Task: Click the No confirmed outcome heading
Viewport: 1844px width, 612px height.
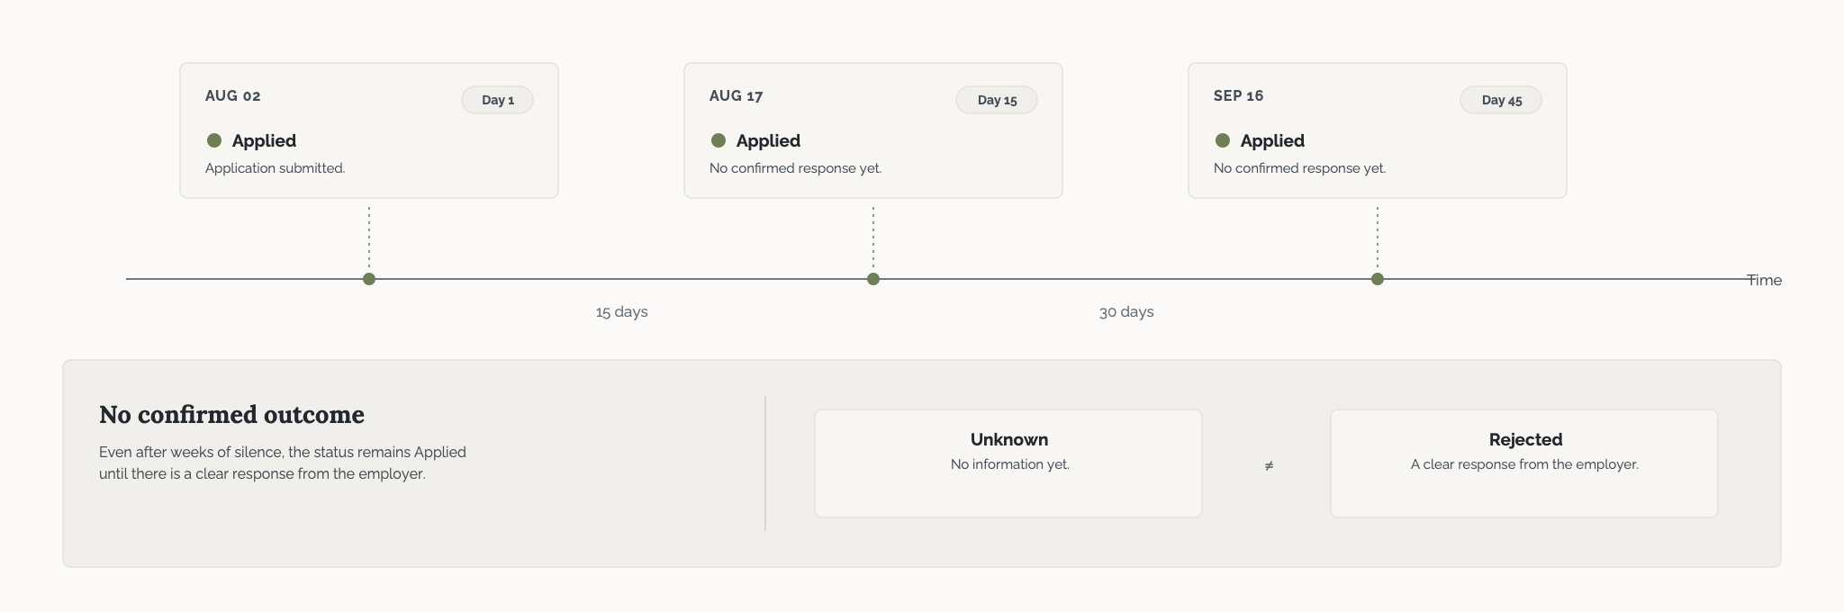Action: coord(232,414)
